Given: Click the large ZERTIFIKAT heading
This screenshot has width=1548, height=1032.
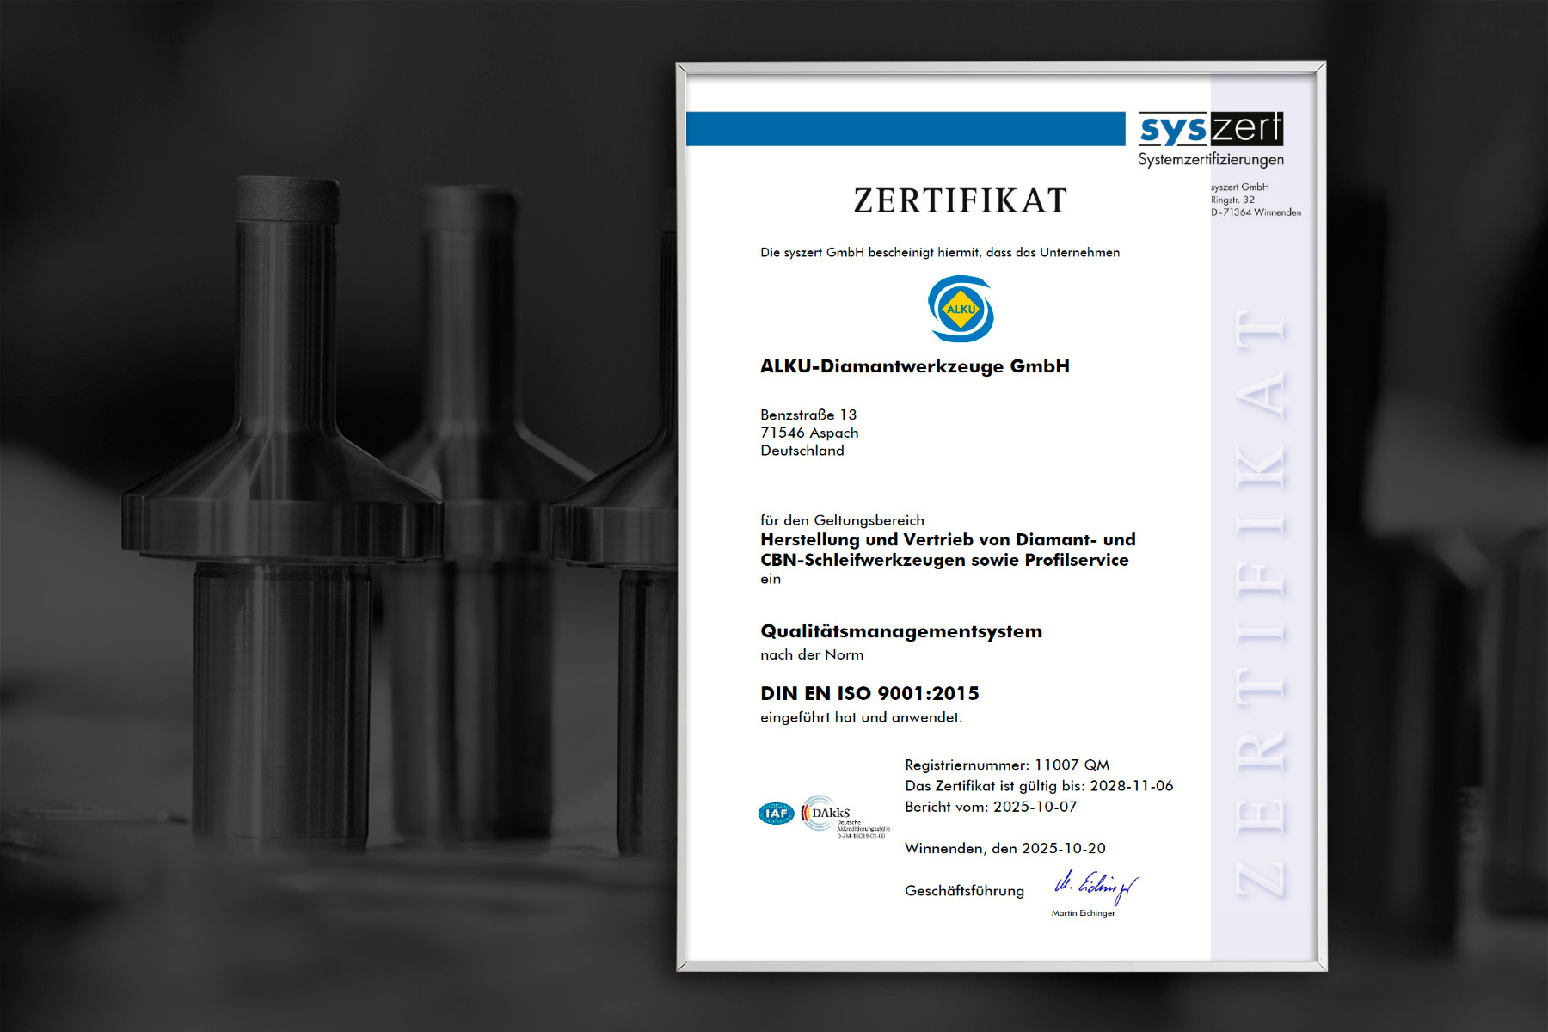Looking at the screenshot, I should (x=960, y=201).
